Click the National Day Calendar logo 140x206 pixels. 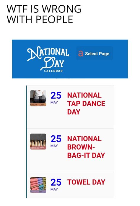pyautogui.click(x=48, y=59)
